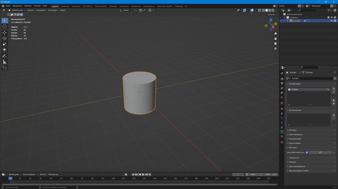This screenshot has height=189, width=338.
Task: Choose the Rotate tool
Action: click(x=5, y=38)
